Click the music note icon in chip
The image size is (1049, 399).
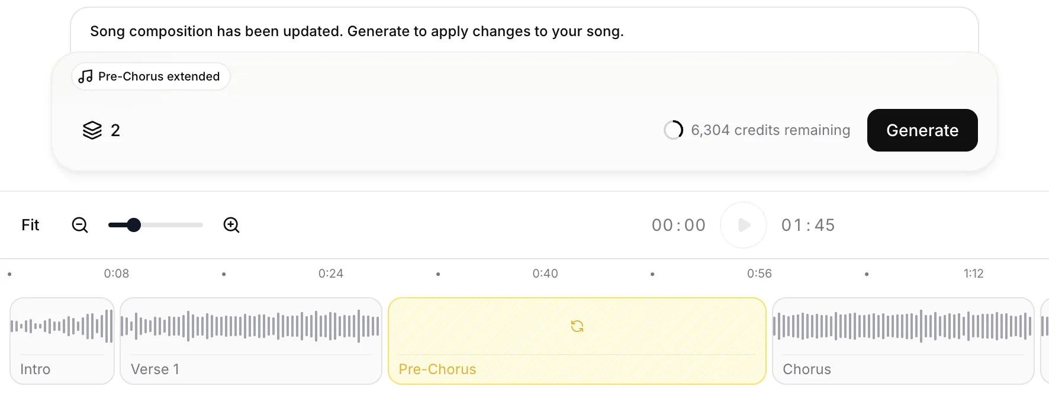point(86,76)
